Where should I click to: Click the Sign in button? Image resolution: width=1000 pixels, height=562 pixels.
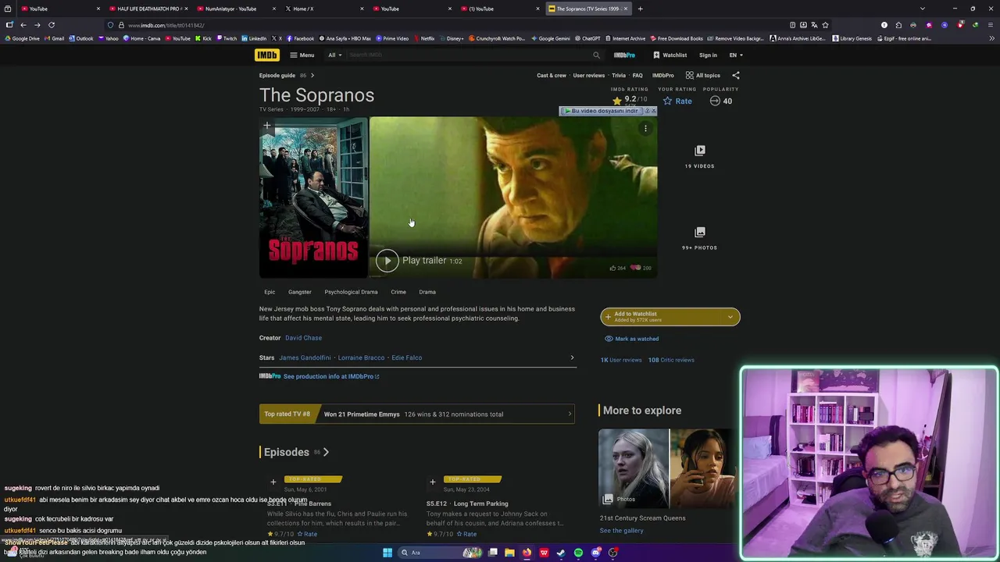point(708,55)
